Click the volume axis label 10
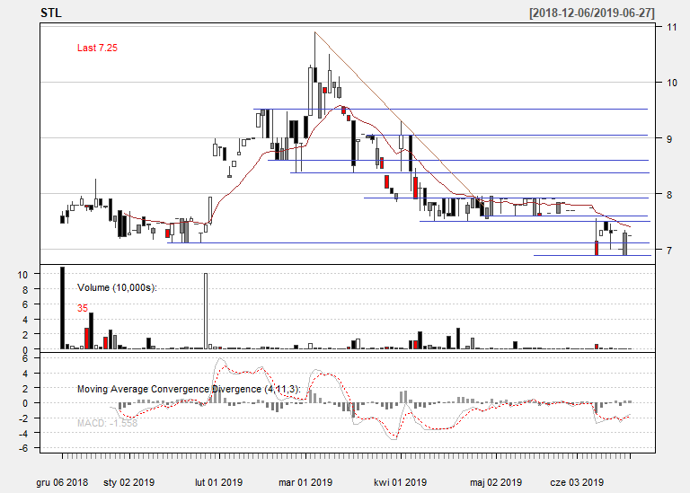Viewport: 690px width, 493px height. pos(22,275)
